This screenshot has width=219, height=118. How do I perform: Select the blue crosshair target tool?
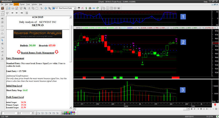coord(46,8)
